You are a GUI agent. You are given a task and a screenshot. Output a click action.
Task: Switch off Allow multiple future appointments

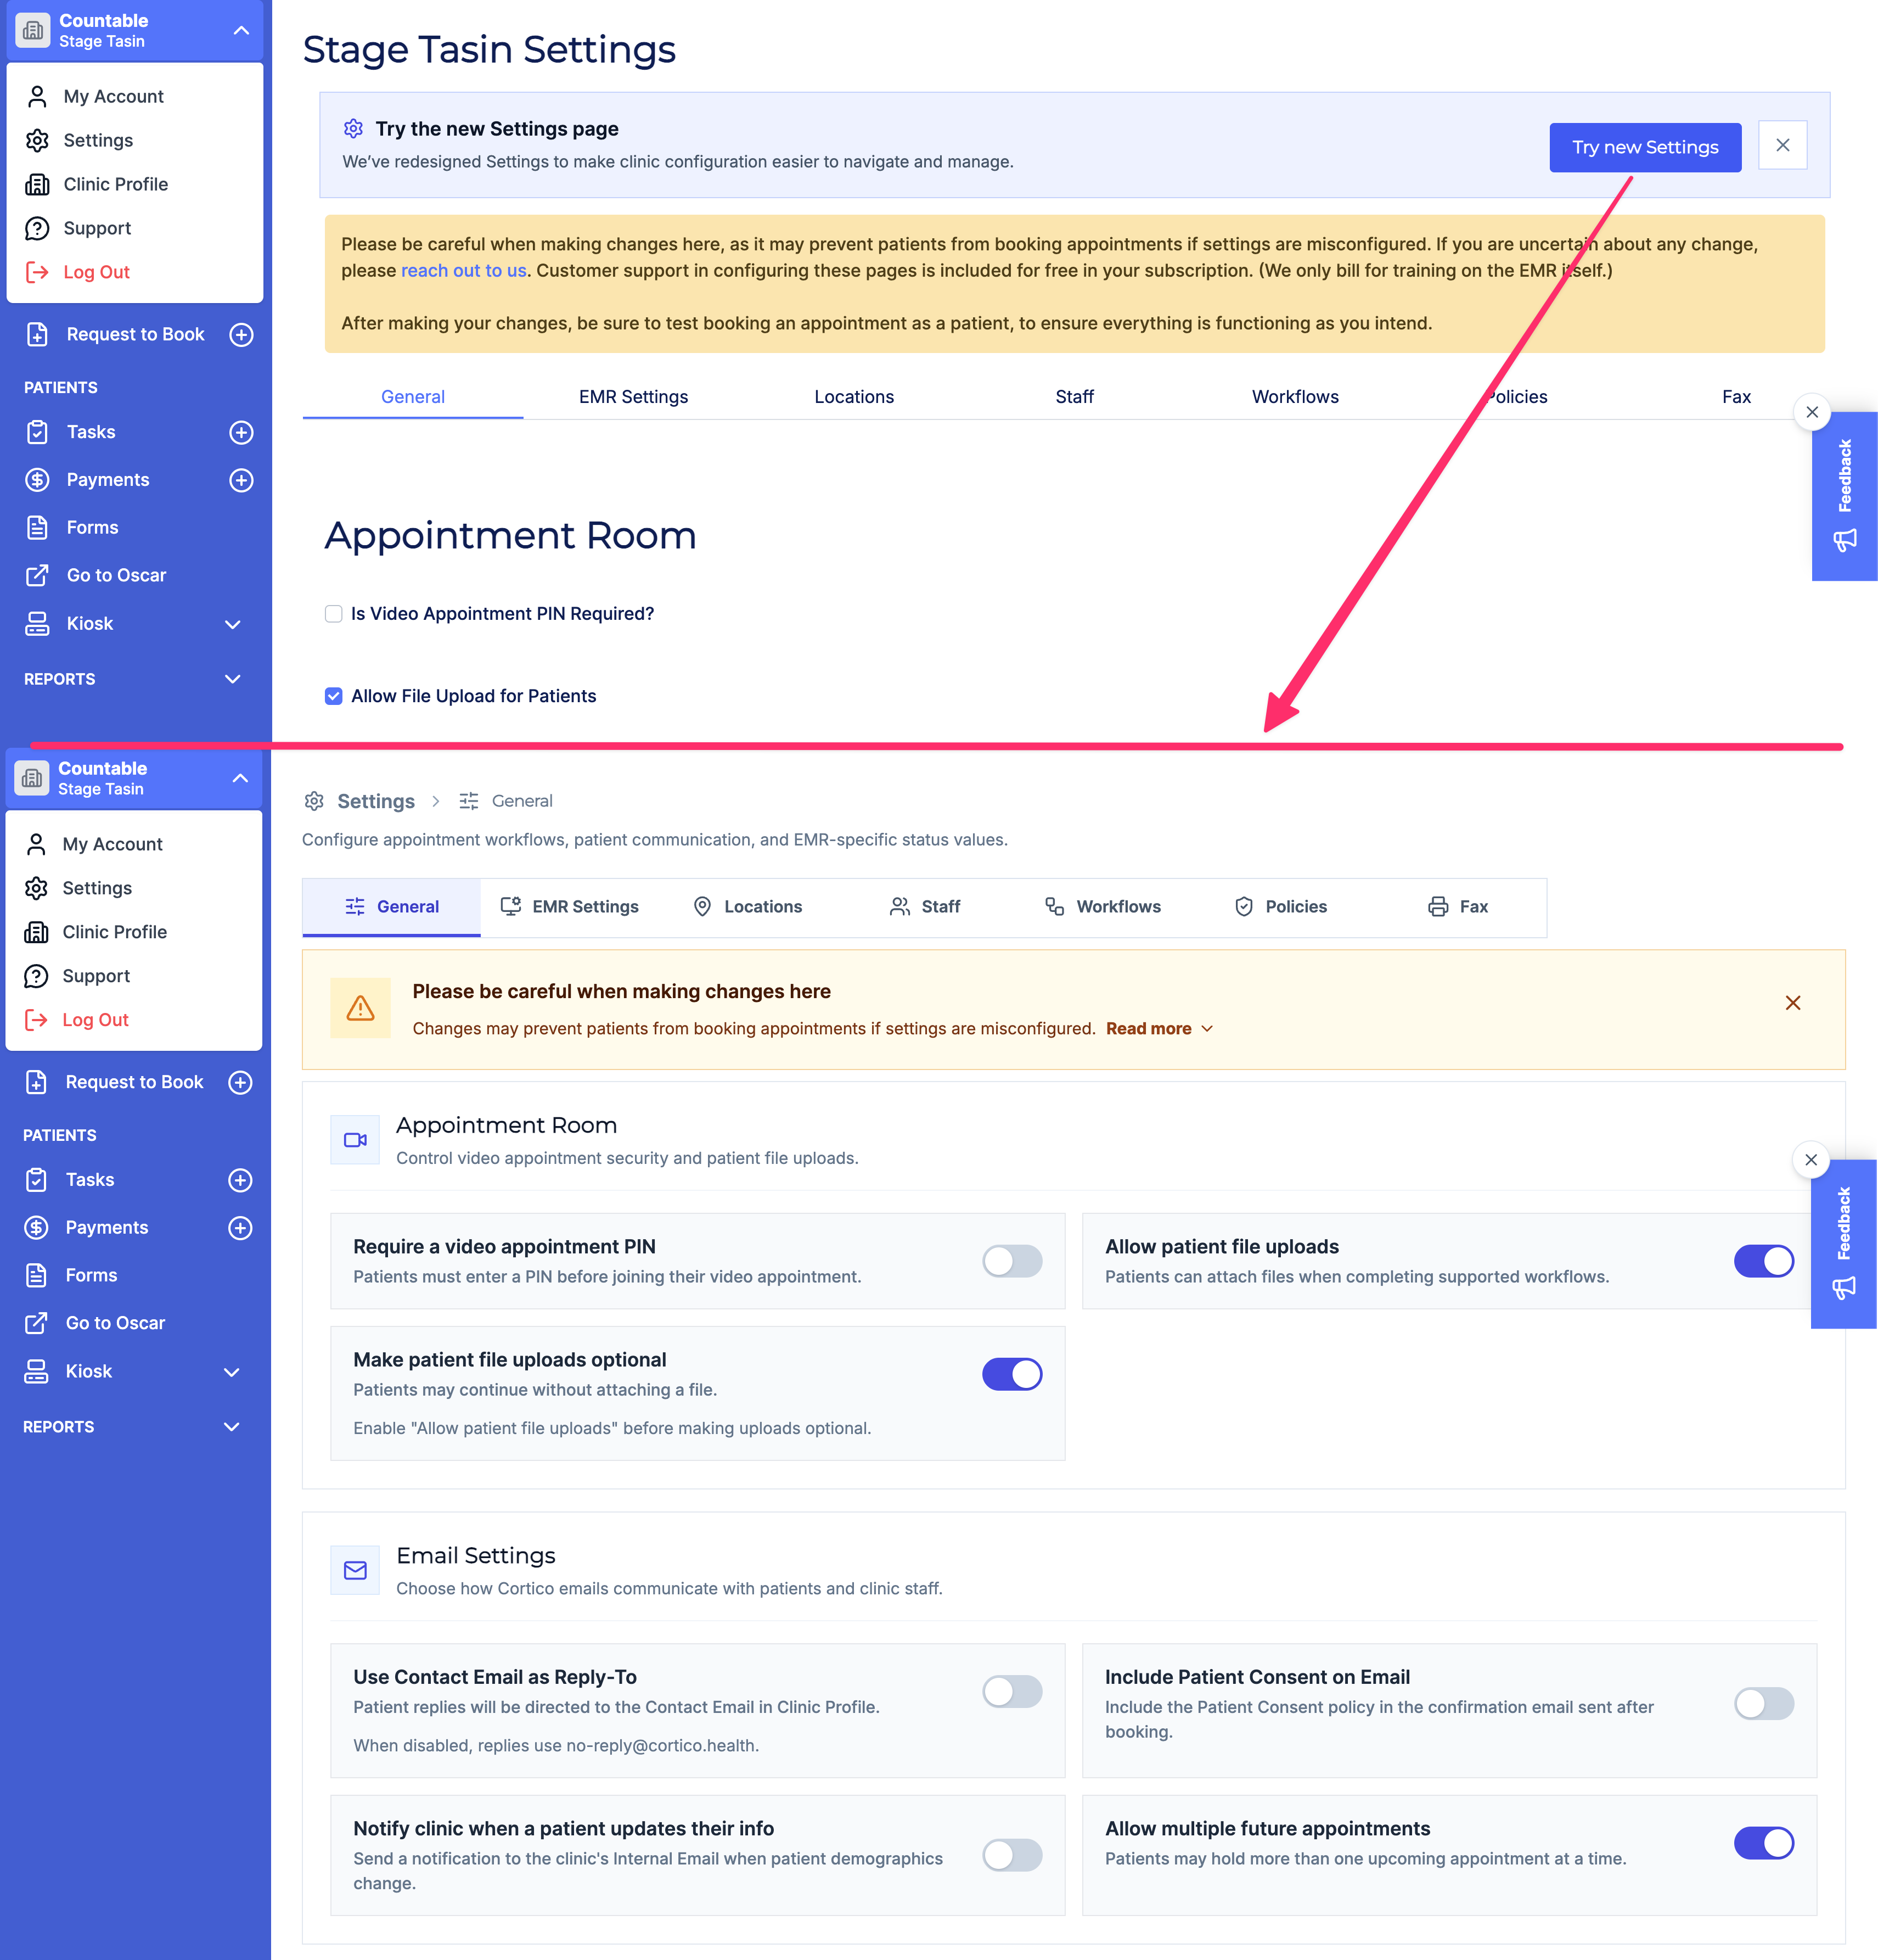pyautogui.click(x=1763, y=1842)
